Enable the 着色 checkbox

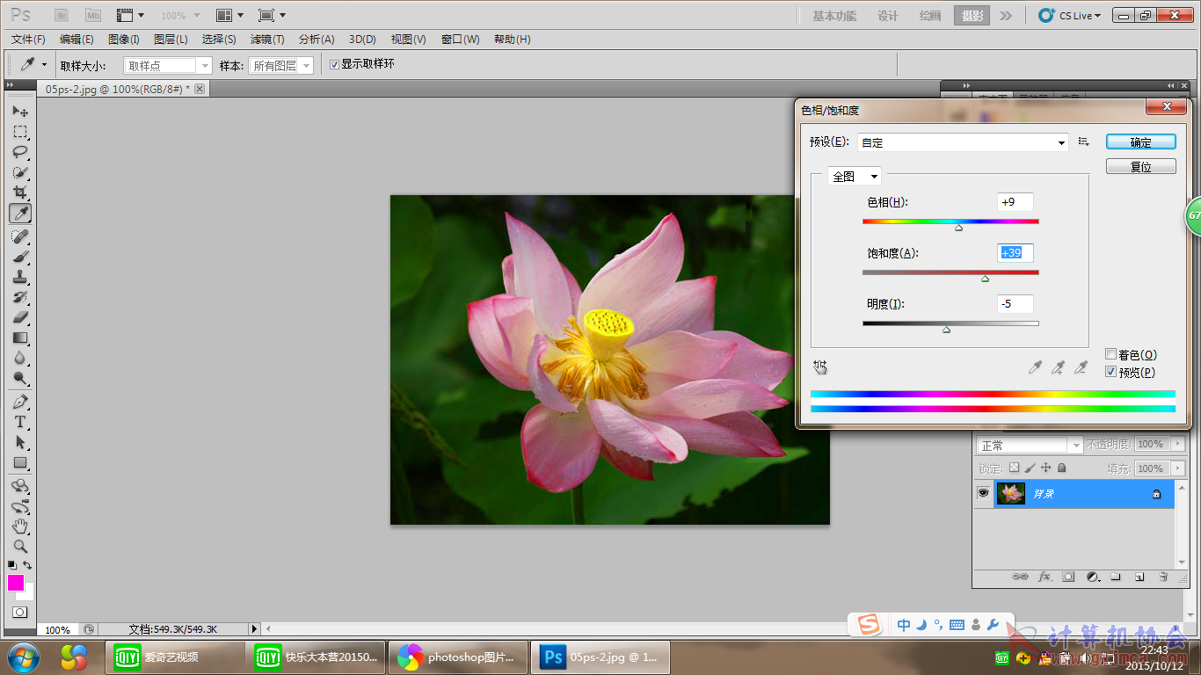[x=1110, y=354]
